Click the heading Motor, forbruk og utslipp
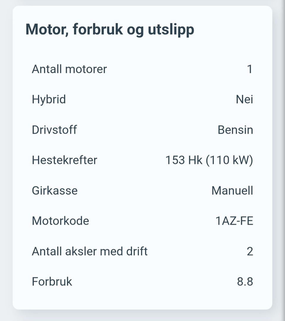 click(110, 30)
